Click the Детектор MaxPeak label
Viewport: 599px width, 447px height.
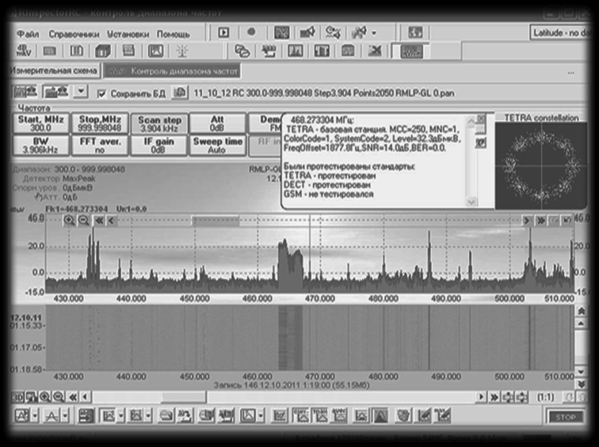59,179
